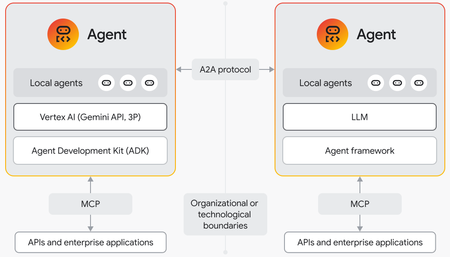Image resolution: width=450 pixels, height=257 pixels.
Task: Select the middle local agent icon in left panel
Action: [128, 83]
